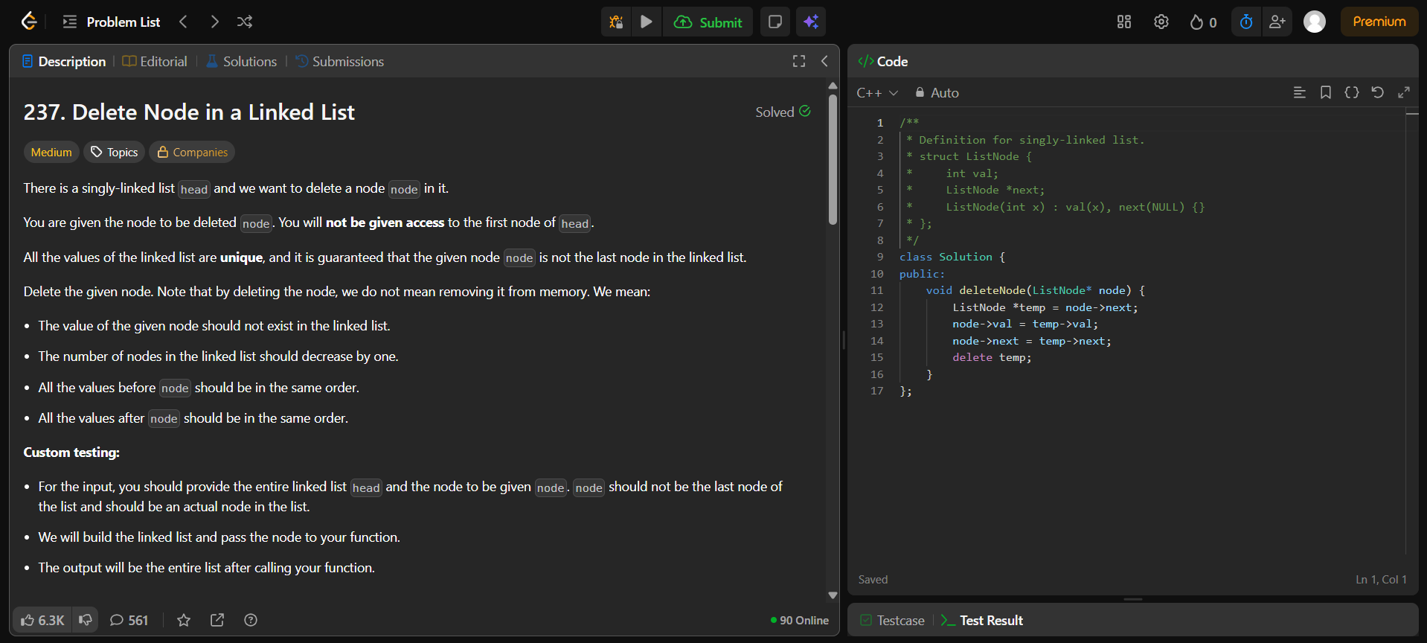Expand the Topics tag
The width and height of the screenshot is (1427, 643).
click(x=115, y=152)
